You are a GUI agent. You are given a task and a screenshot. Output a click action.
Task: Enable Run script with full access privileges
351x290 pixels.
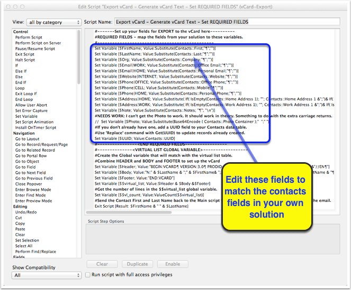(x=88, y=275)
